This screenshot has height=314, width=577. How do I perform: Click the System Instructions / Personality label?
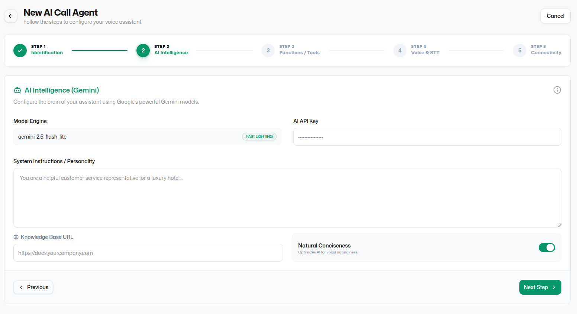pos(54,161)
